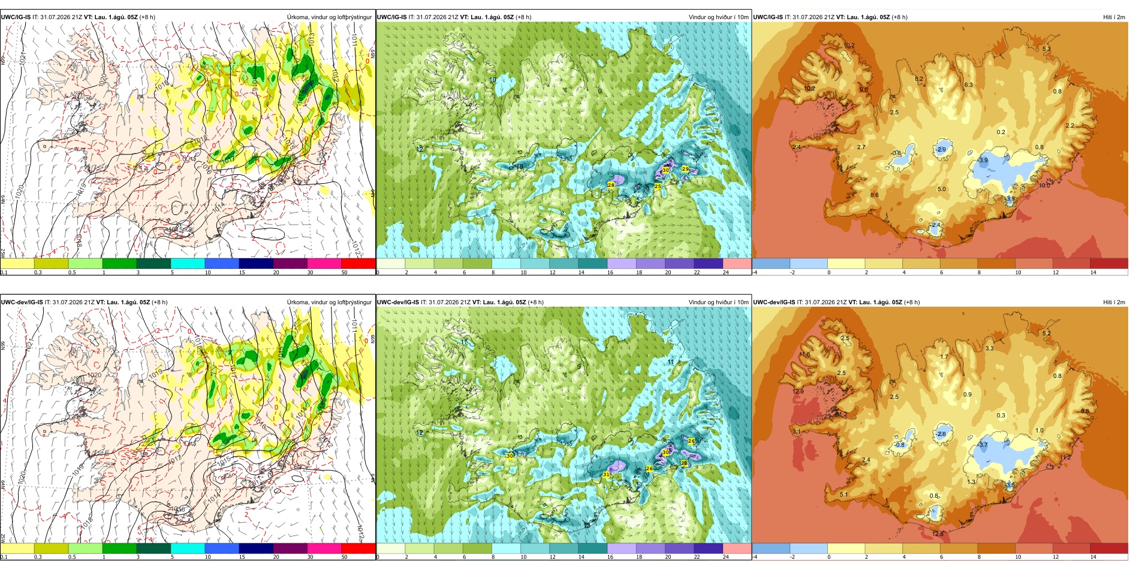
Task: Click the 'UWC-dev/IG-IS' header of the wind map
Action: (x=397, y=302)
